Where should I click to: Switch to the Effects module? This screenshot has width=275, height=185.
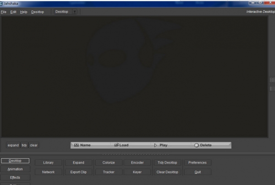click(x=15, y=178)
